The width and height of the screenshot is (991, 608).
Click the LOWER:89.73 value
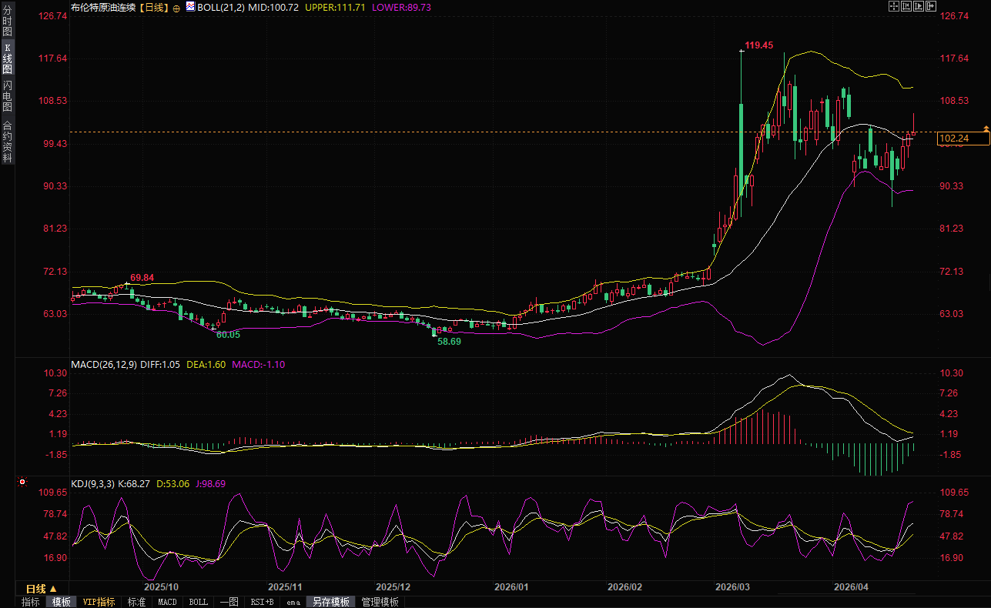pos(401,7)
